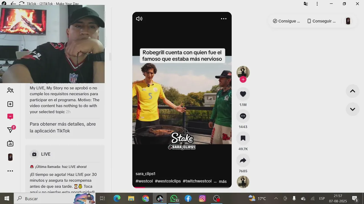Launch Microsoft Edge from the taskbar
This screenshot has height=204, width=364.
[x=117, y=199]
